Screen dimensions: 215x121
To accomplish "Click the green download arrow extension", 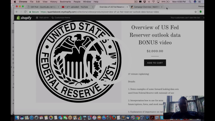I will coord(201,12).
